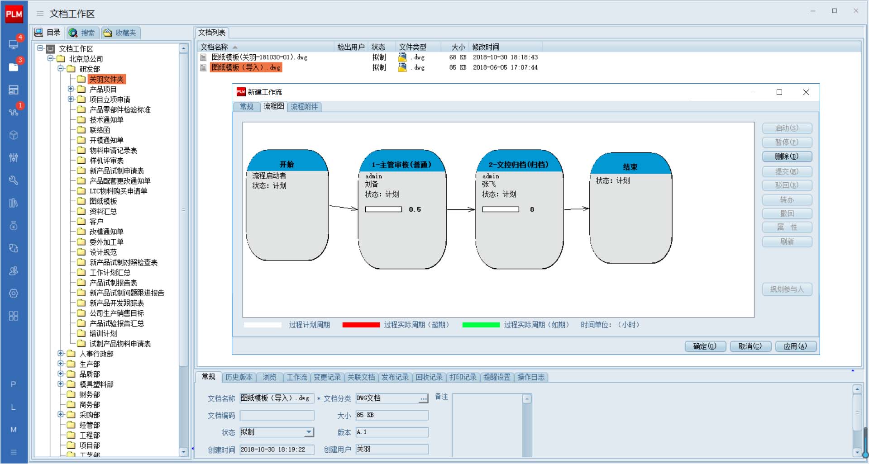Open the 3D cube icon in the sidebar

pos(14,135)
